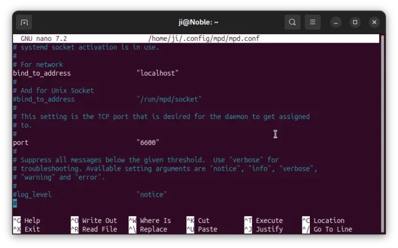Click the Help shortcut in nano
398x248 pixels.
tap(32, 221)
